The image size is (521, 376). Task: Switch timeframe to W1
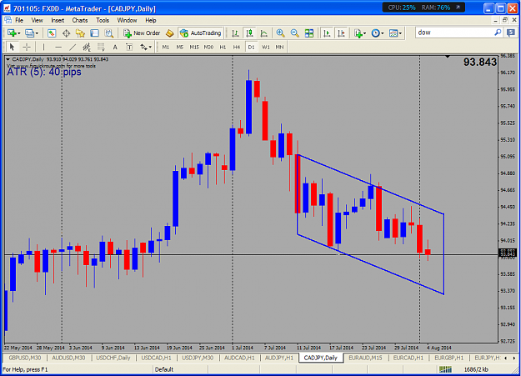[x=265, y=47]
